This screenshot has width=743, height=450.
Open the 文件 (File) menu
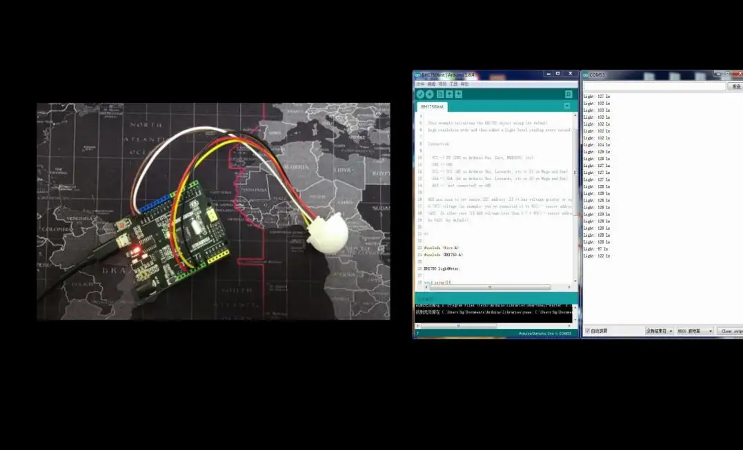[x=420, y=84]
